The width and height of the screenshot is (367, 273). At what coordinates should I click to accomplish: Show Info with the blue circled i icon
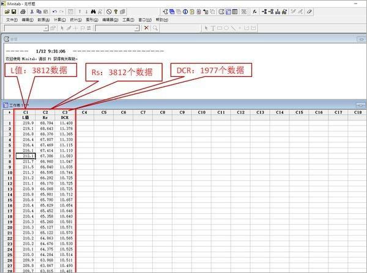(x=185, y=12)
